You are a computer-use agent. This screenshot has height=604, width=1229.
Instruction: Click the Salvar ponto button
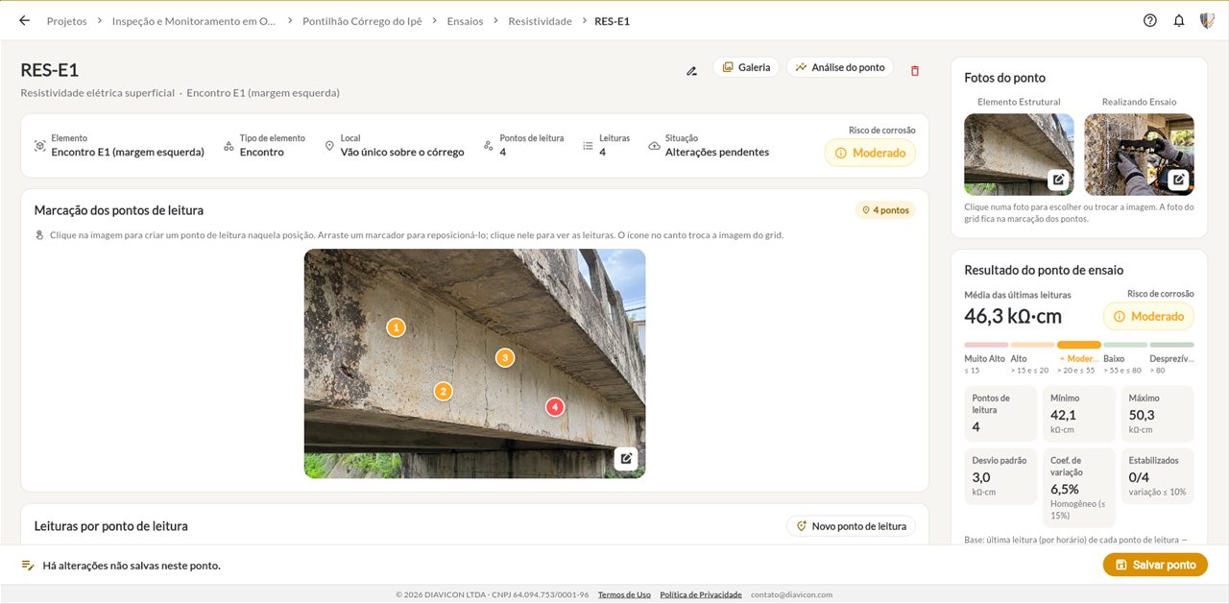point(1155,565)
